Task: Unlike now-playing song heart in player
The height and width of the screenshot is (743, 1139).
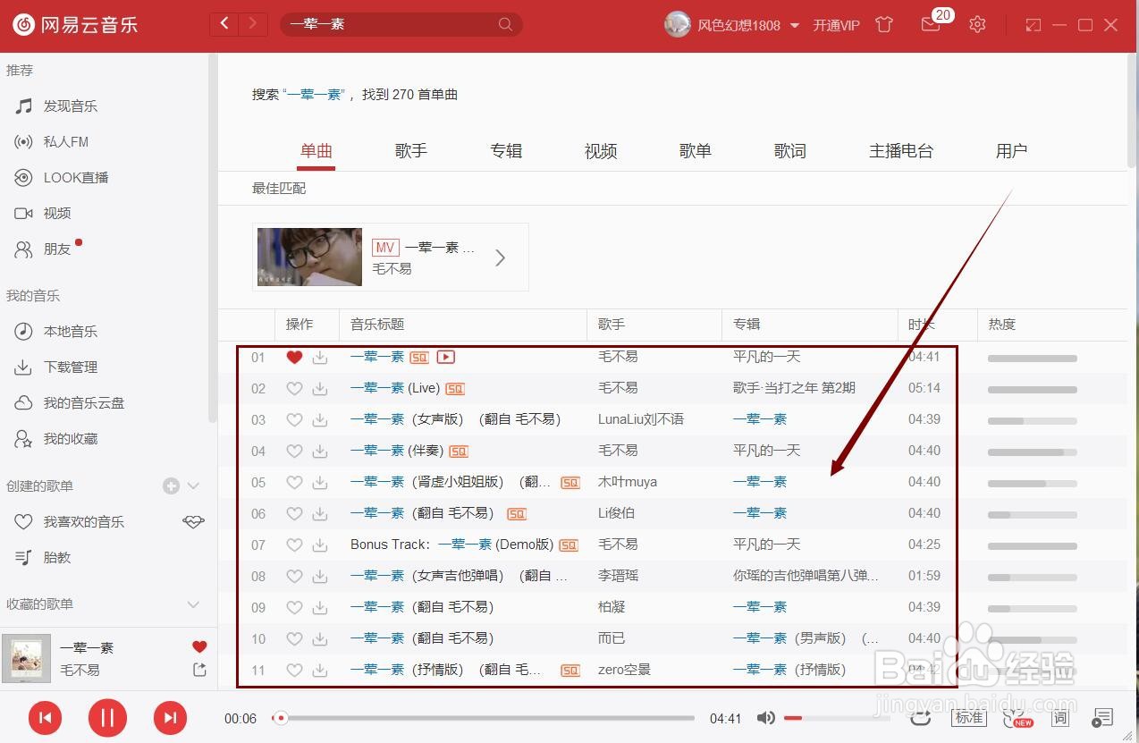Action: pos(199,647)
